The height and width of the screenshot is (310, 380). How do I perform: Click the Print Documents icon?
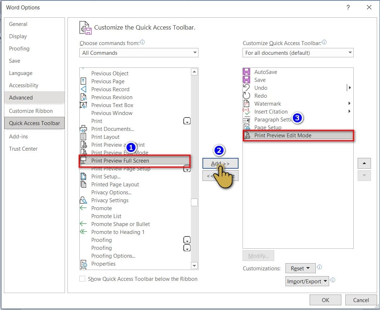click(x=83, y=129)
